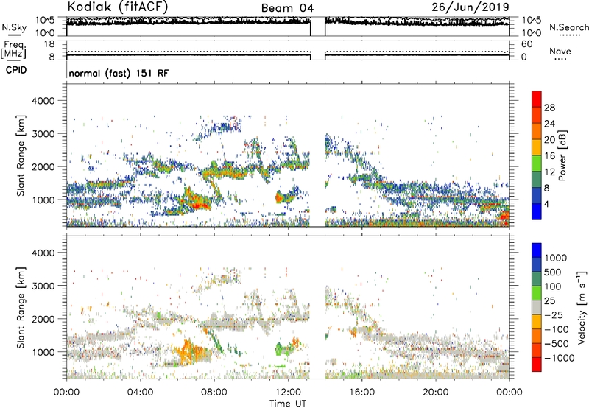Viewport: 589px width, 408px height.
Task: Click the velocity panel 'Slant Range [km]' label
Action: [x=21, y=307]
